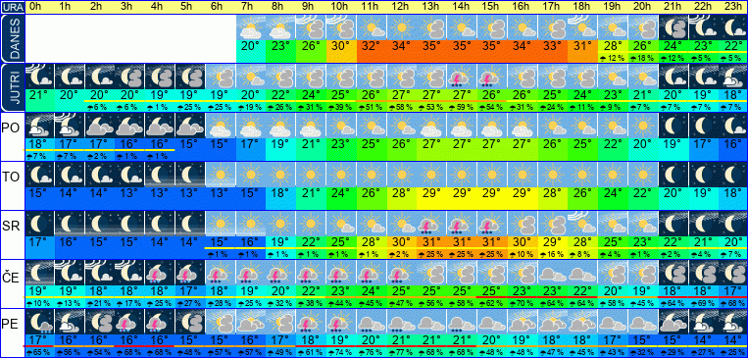This screenshot has width=748, height=358.
Task: Click the 70 % rain probability for ČE at 16h
Action: [x=523, y=303]
